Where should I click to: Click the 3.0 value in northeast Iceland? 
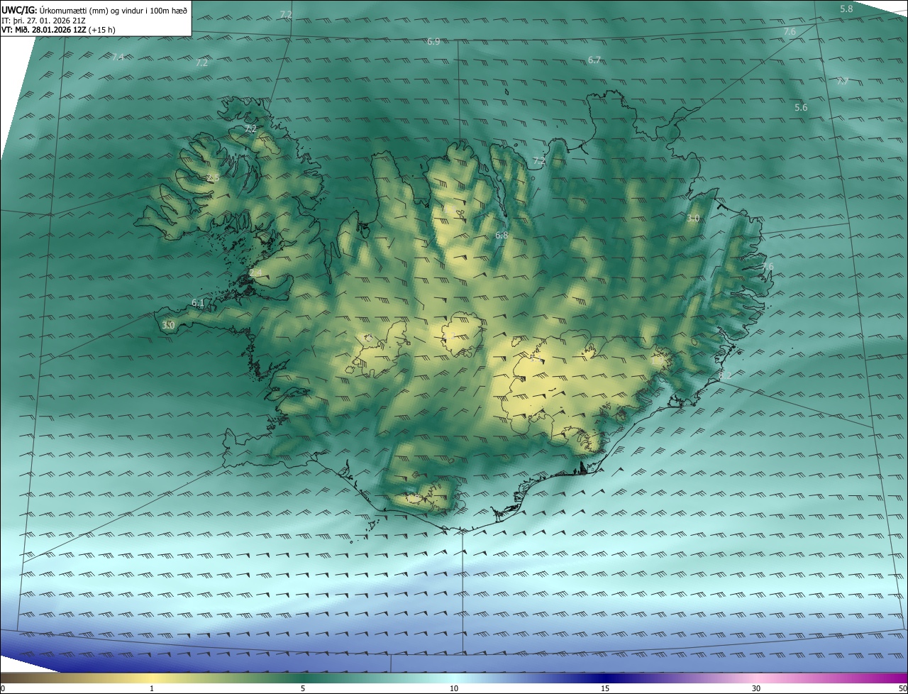tap(693, 219)
